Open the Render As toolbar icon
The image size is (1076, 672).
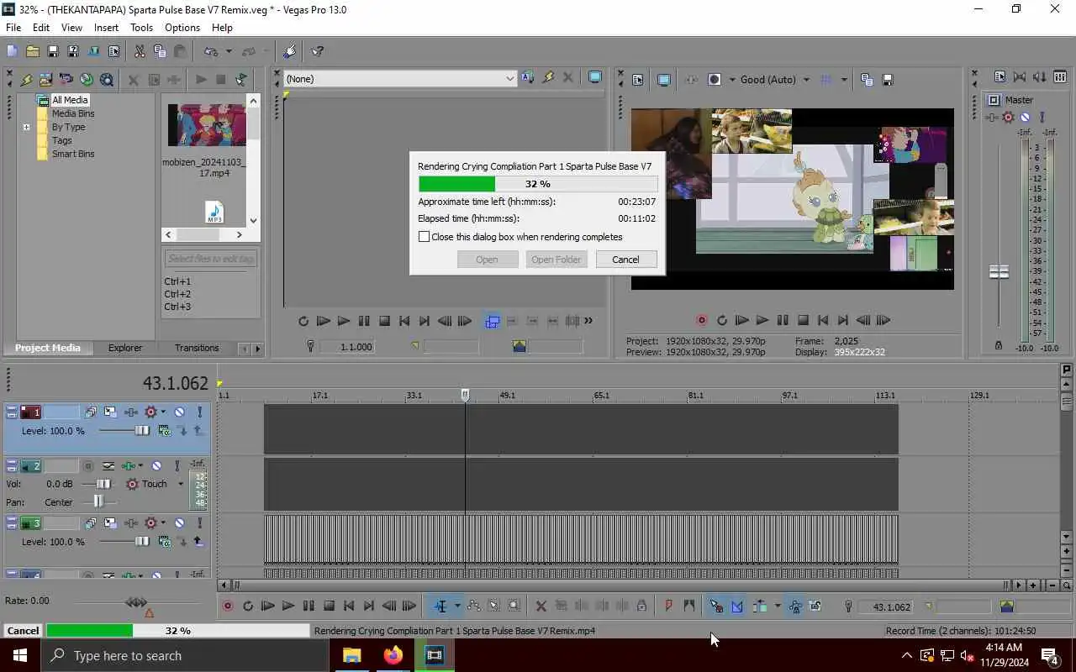93,51
